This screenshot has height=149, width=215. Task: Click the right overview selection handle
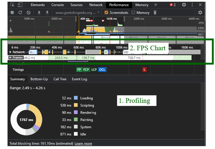point(124,19)
